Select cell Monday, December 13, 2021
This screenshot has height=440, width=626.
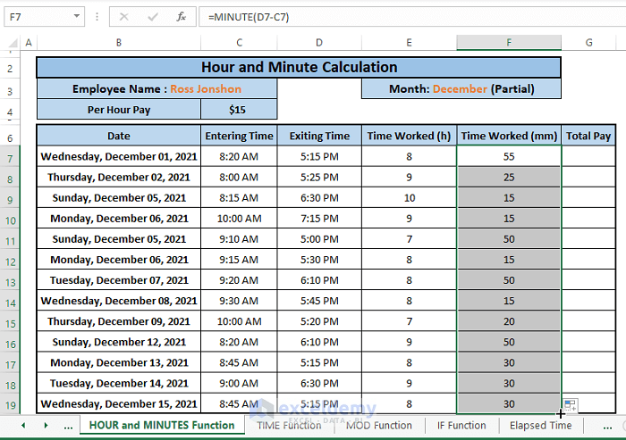119,362
